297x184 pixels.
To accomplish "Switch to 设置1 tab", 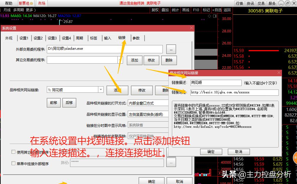I will 24,38.
